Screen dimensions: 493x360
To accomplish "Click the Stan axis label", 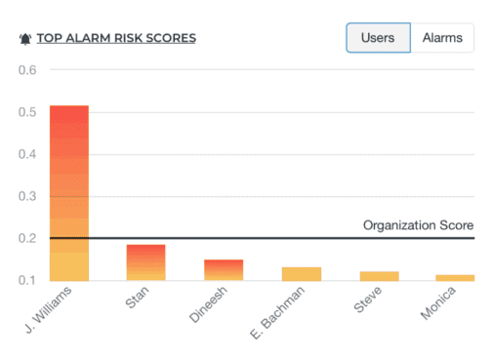I will [137, 298].
